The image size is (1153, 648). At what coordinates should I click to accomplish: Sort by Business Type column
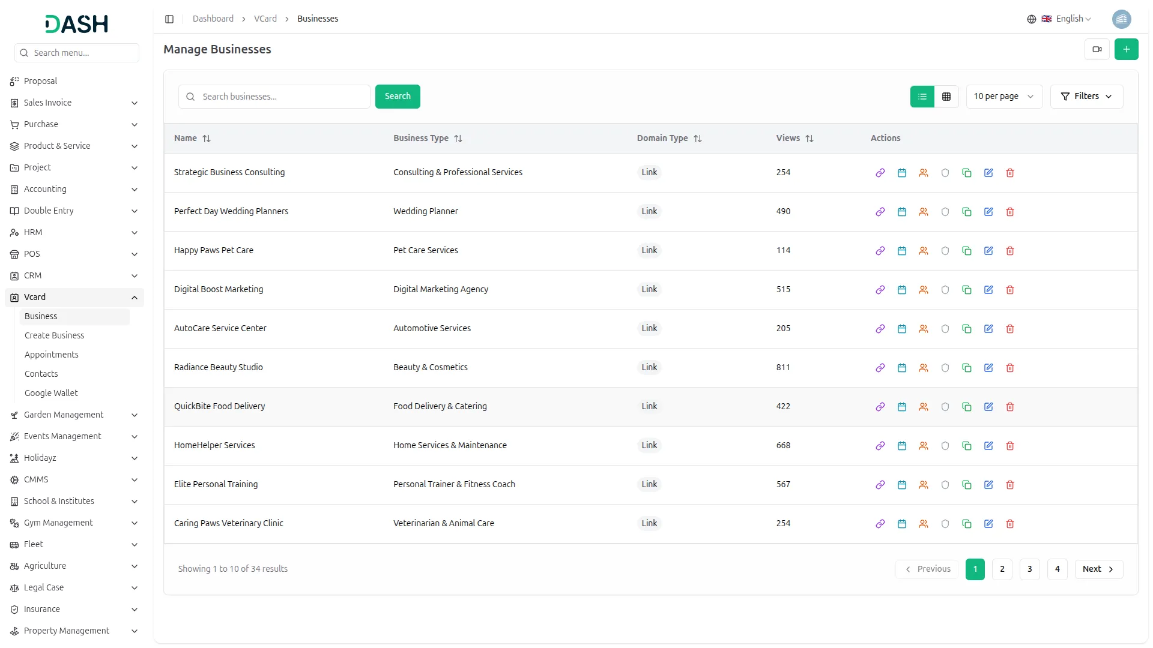pos(428,139)
